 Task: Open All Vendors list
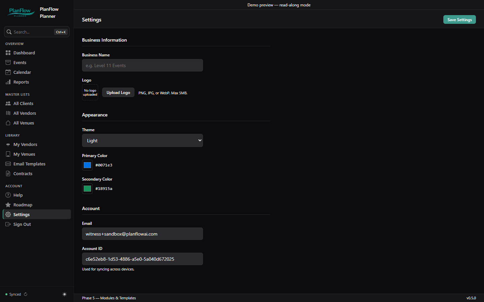click(37, 113)
